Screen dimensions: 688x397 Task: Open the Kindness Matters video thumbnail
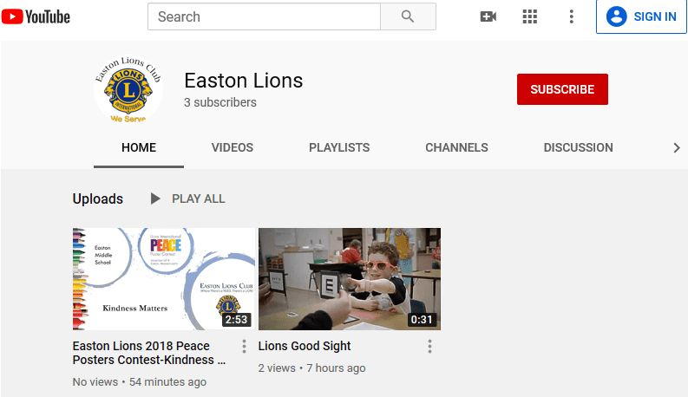pyautogui.click(x=164, y=279)
